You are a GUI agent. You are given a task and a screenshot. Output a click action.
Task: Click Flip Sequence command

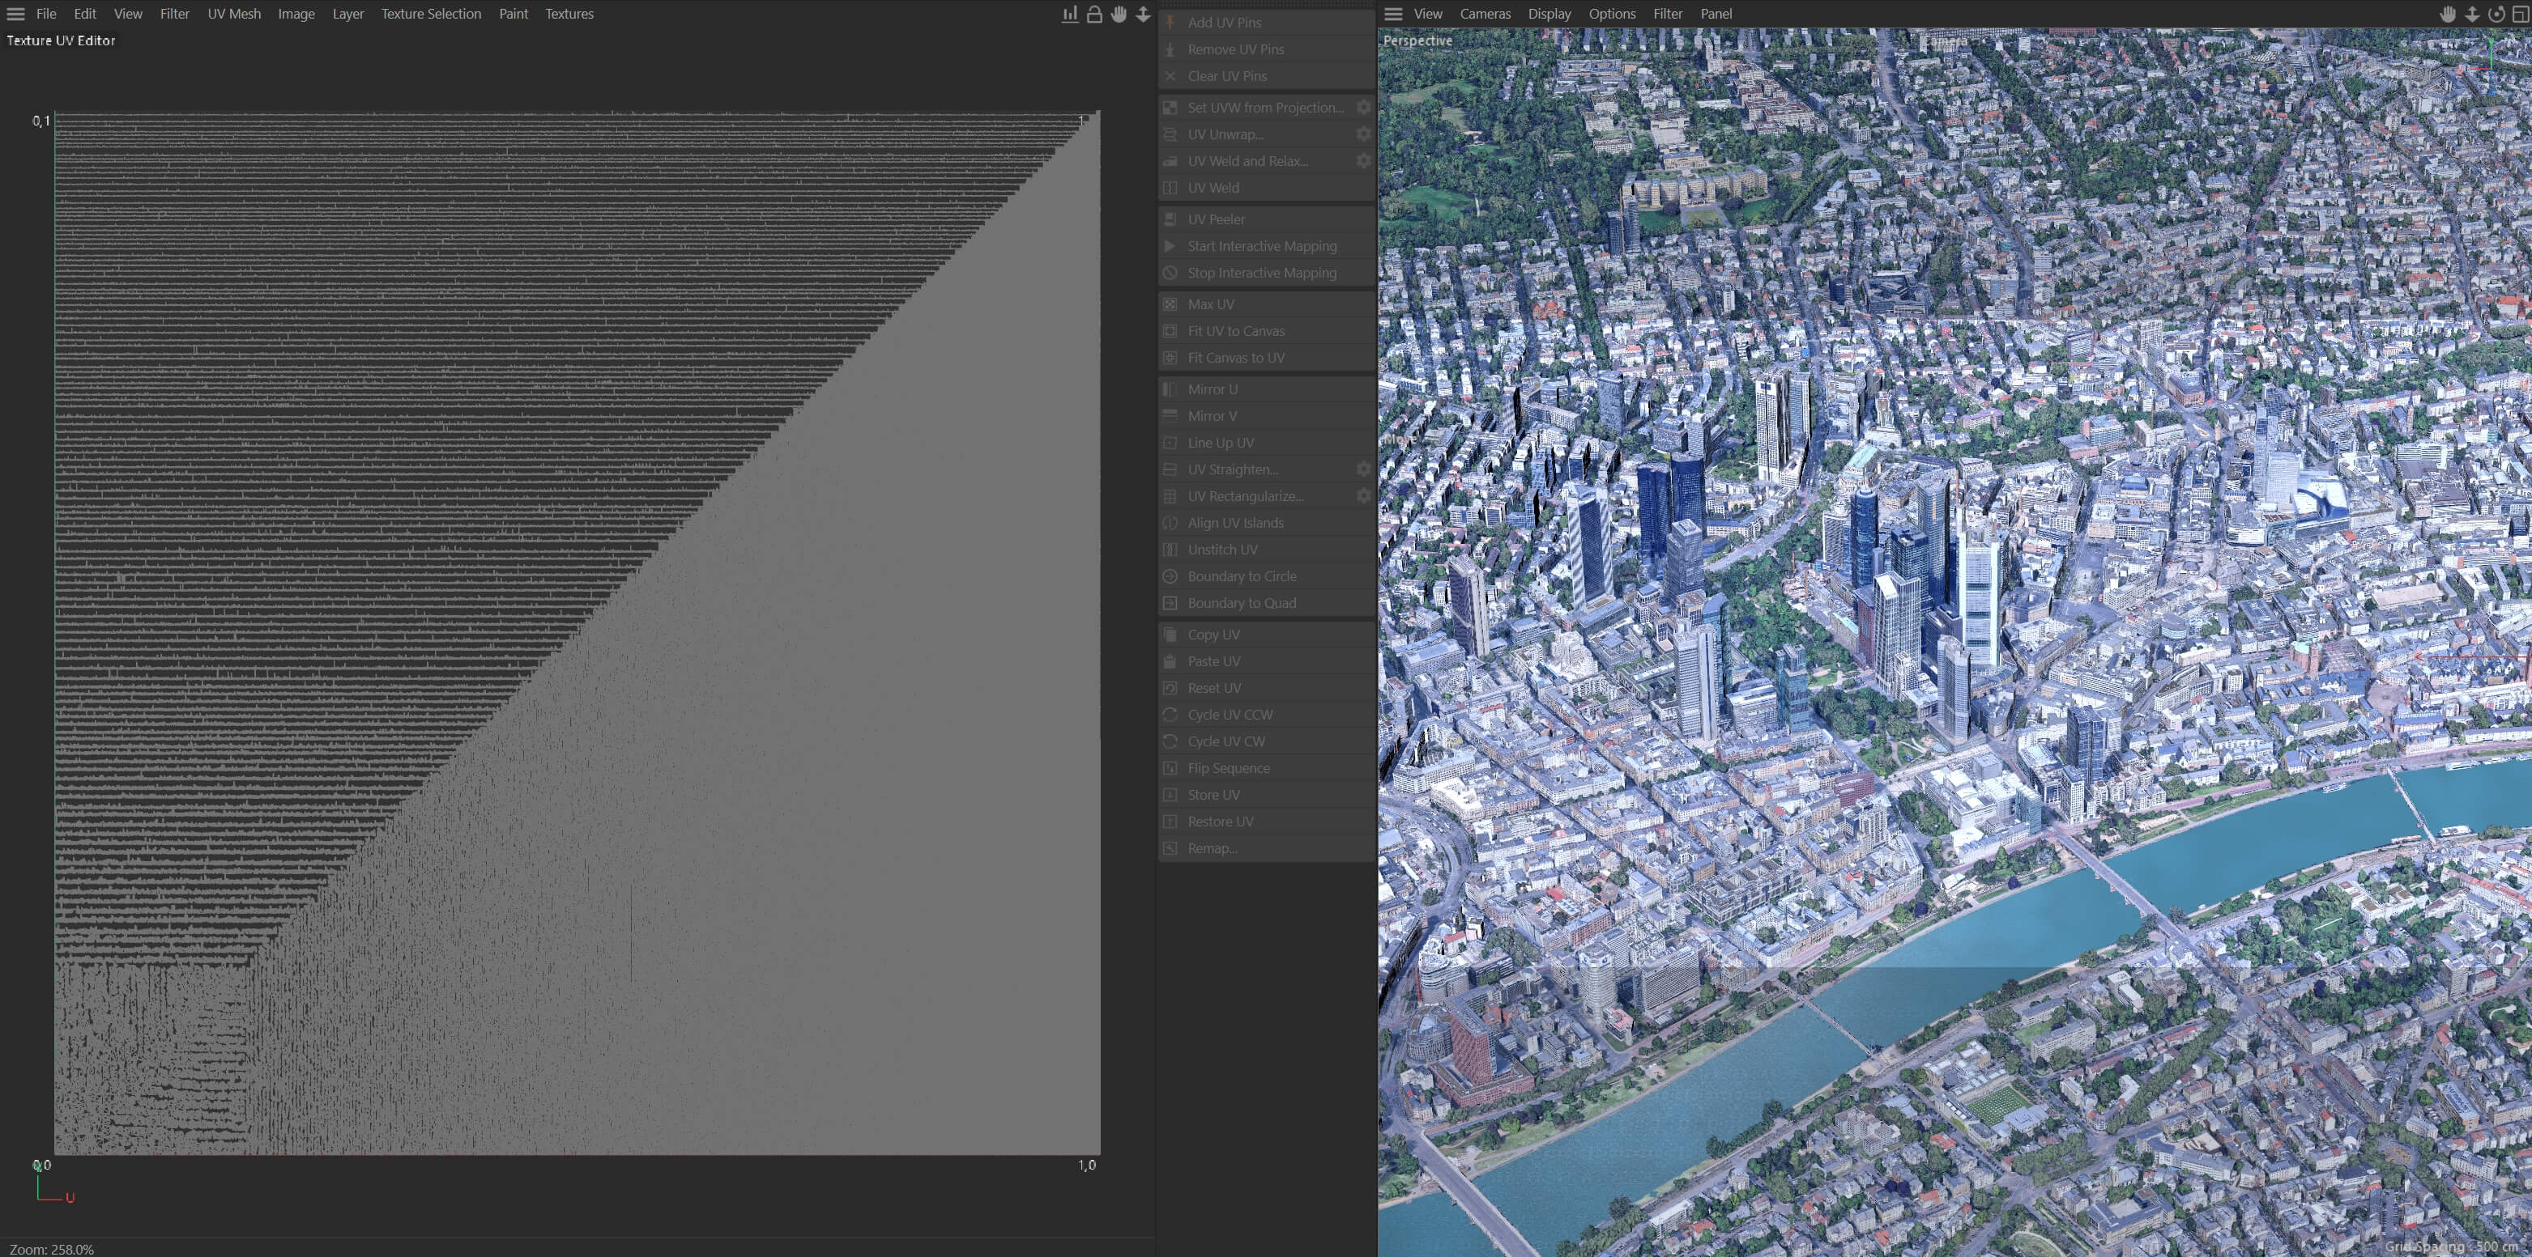pyautogui.click(x=1266, y=768)
